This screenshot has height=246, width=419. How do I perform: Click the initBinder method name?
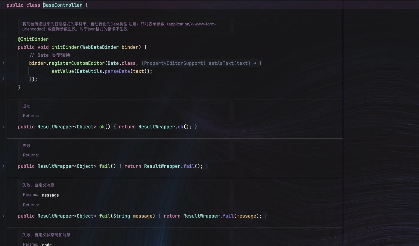pos(66,47)
